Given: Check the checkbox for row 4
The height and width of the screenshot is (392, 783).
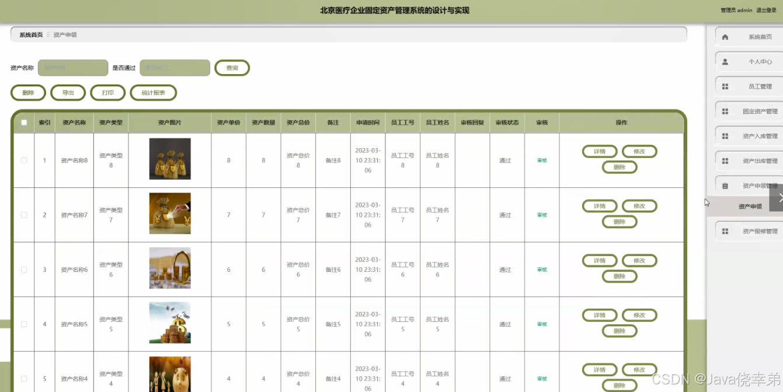Looking at the screenshot, I should coord(24,324).
